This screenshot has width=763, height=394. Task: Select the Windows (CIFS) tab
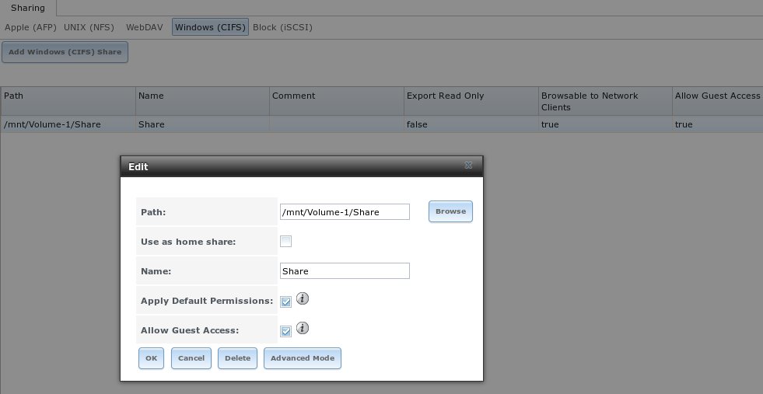tap(210, 27)
